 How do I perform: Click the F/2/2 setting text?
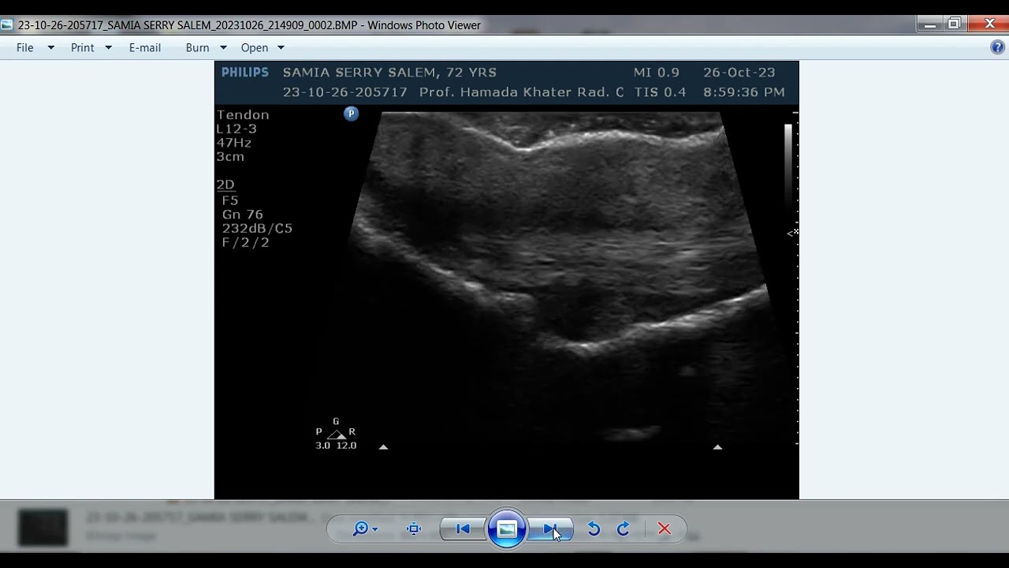point(246,243)
